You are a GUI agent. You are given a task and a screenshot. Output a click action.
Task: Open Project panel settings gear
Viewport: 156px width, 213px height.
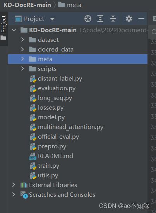(129, 19)
